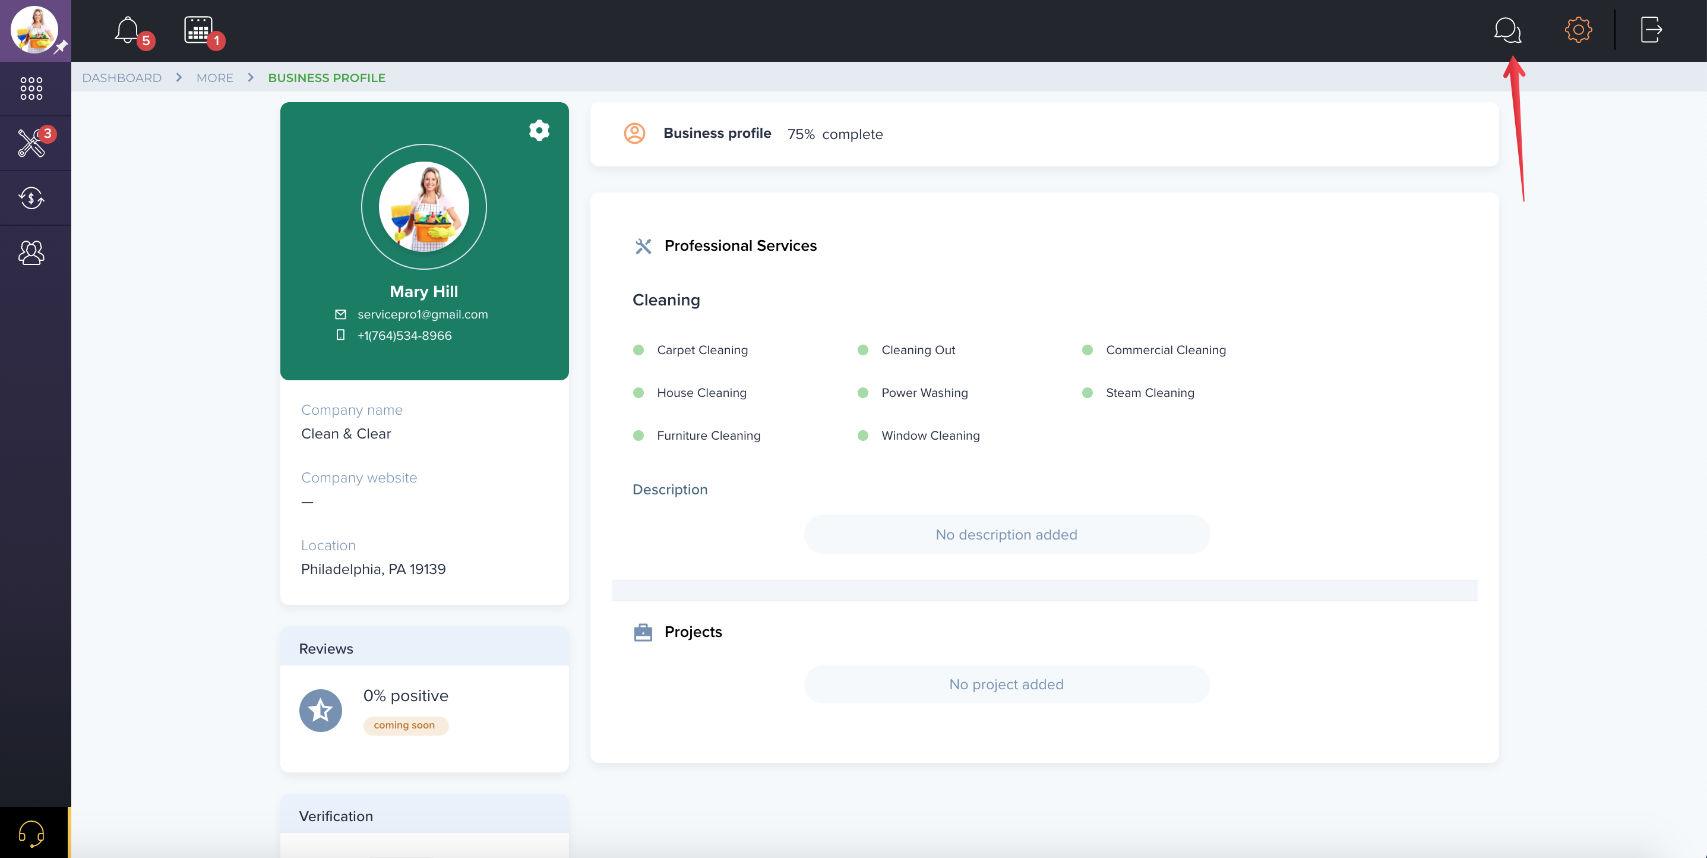The width and height of the screenshot is (1707, 858).
Task: Click the Business profile title
Action: coord(717,133)
